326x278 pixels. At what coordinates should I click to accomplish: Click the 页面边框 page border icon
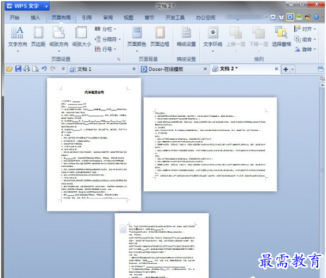coord(159,37)
